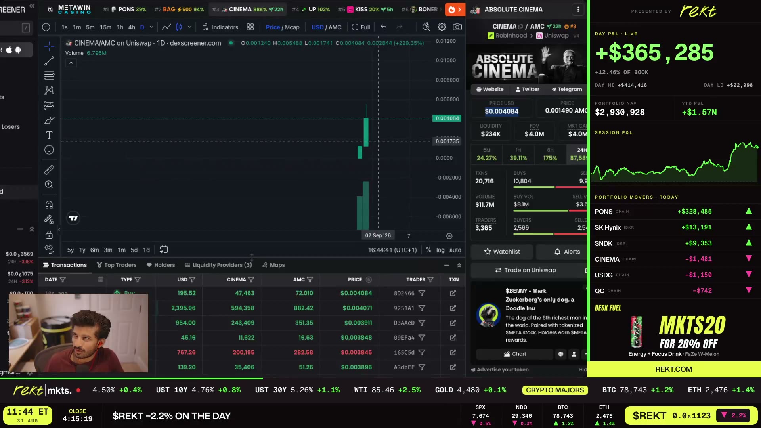Open the layout grid selector icon

pyautogui.click(x=250, y=27)
